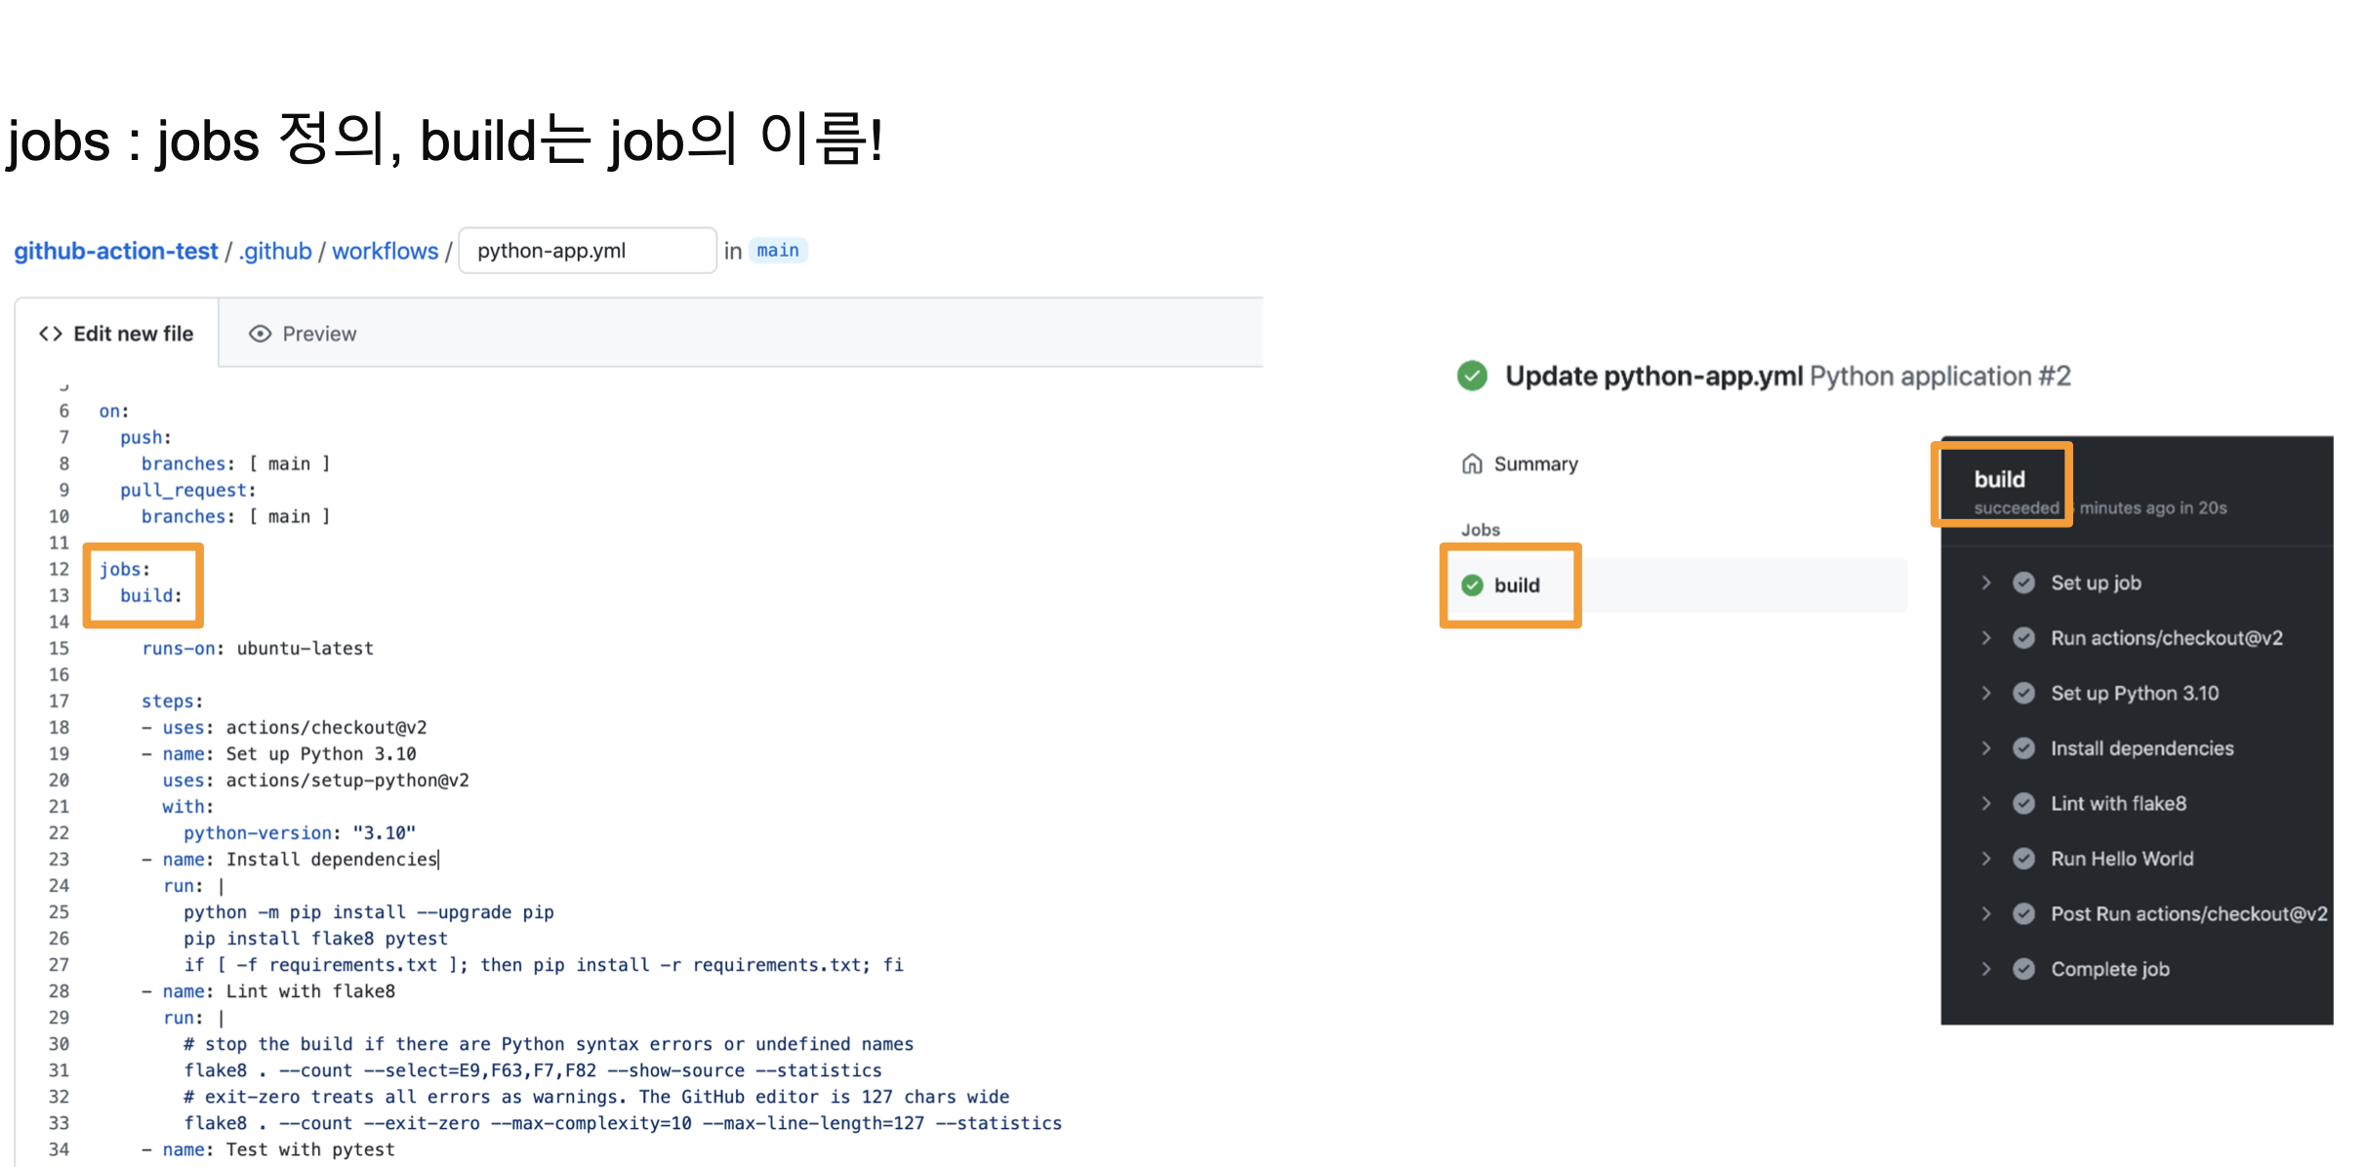Expand the Run actions/checkout@v2 step

pyautogui.click(x=1986, y=638)
